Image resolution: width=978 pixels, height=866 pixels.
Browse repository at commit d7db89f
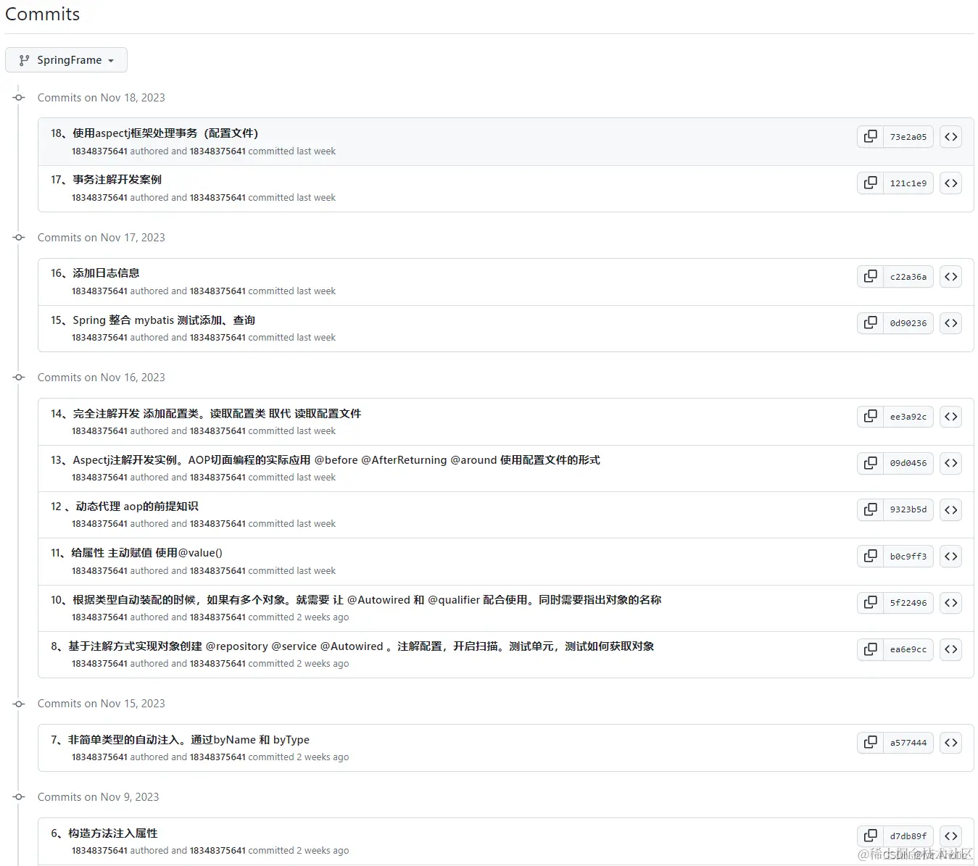coord(951,836)
